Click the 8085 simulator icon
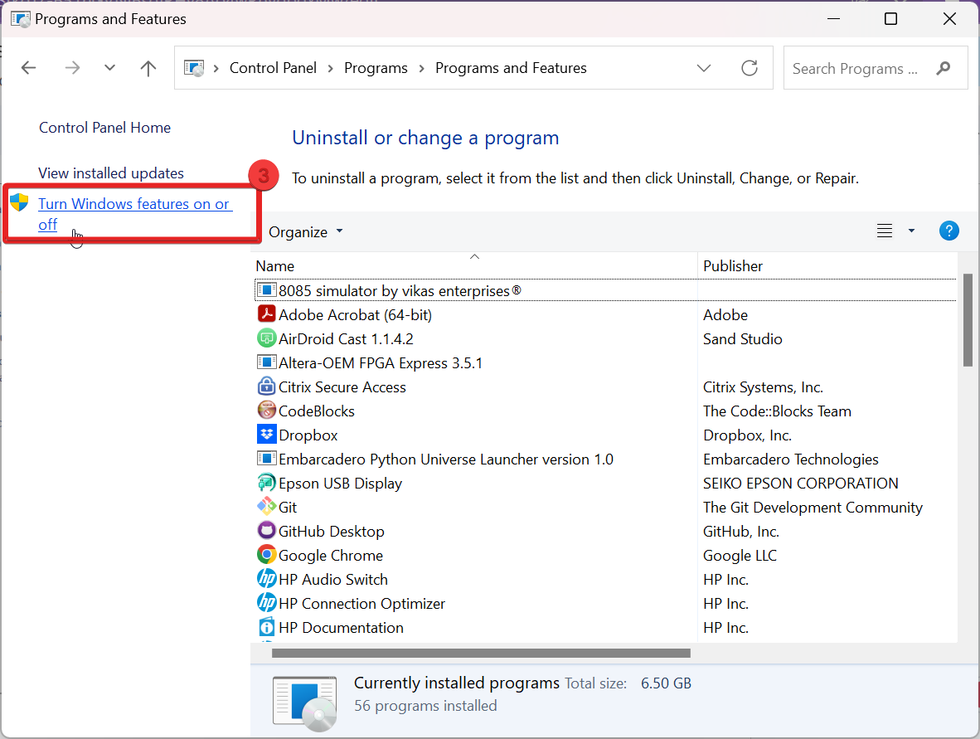Image resolution: width=980 pixels, height=739 pixels. click(267, 290)
